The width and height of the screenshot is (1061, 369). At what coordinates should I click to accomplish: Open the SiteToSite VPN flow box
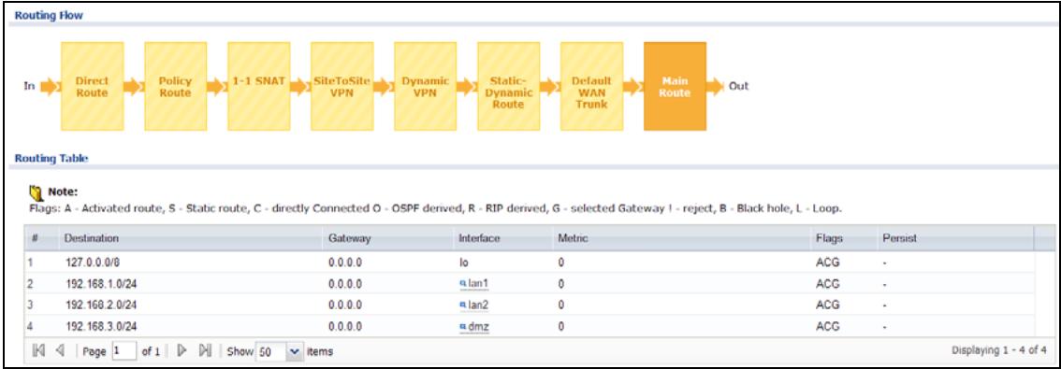tap(342, 87)
